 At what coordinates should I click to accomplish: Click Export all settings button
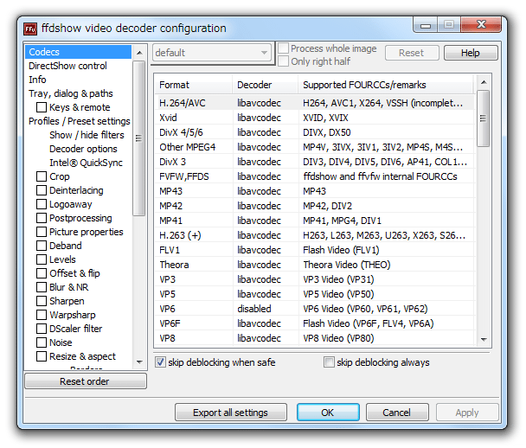(230, 413)
